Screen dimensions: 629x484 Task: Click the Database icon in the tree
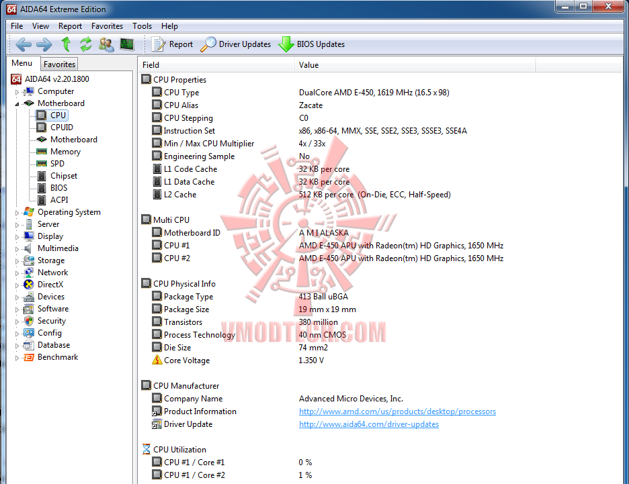tap(28, 345)
